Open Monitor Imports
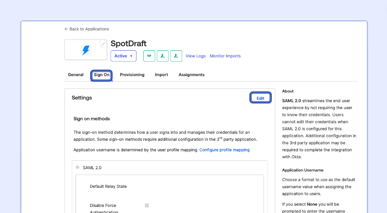 225,56
